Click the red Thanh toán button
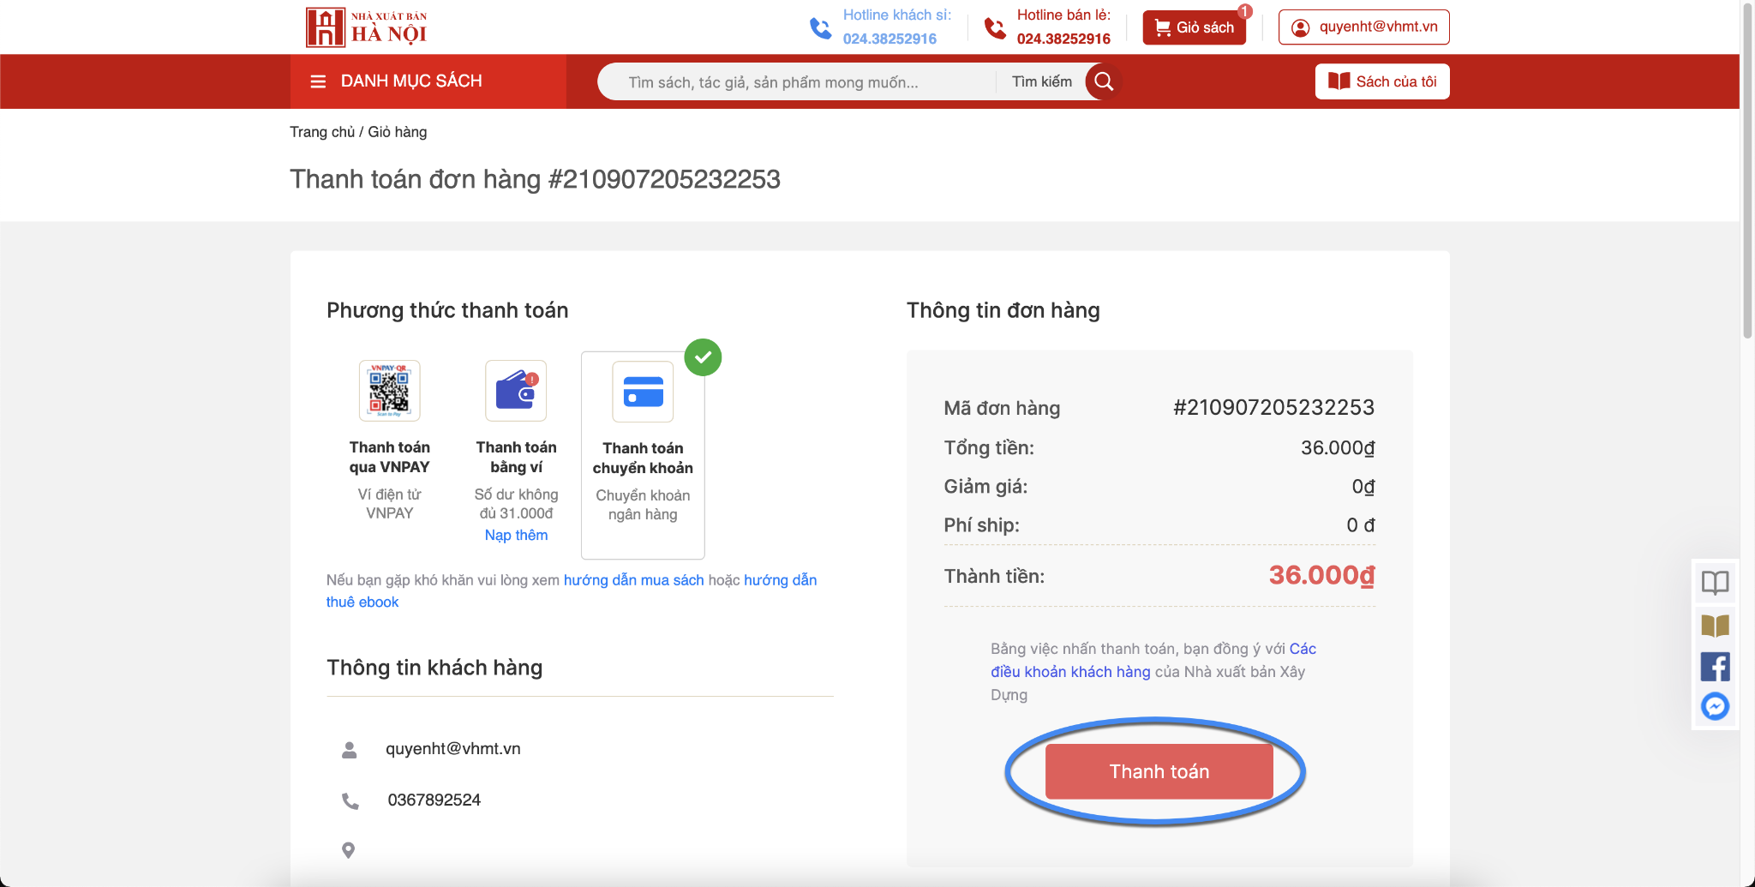Image resolution: width=1755 pixels, height=887 pixels. (1159, 771)
